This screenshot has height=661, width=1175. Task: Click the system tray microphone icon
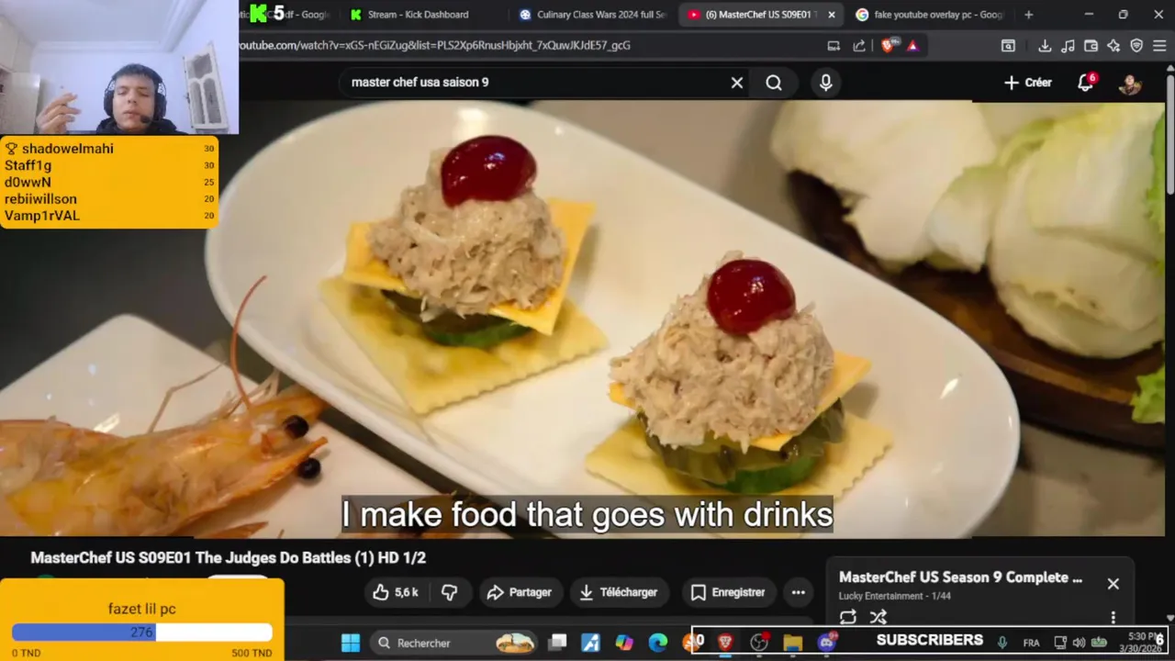1002,643
